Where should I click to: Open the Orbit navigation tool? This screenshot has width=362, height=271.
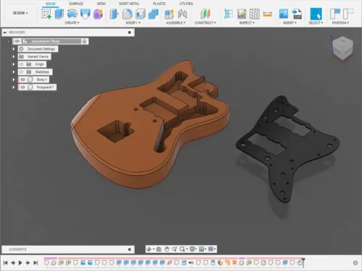tap(149, 249)
